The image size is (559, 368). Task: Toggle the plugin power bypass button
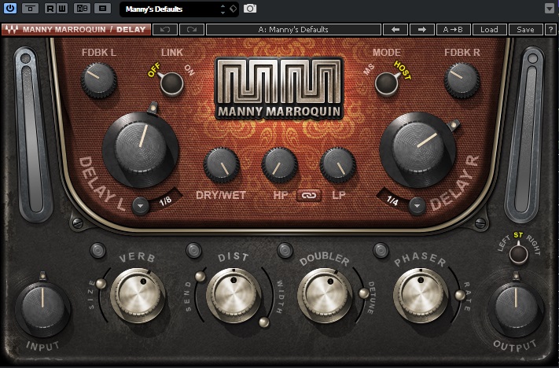(10, 8)
